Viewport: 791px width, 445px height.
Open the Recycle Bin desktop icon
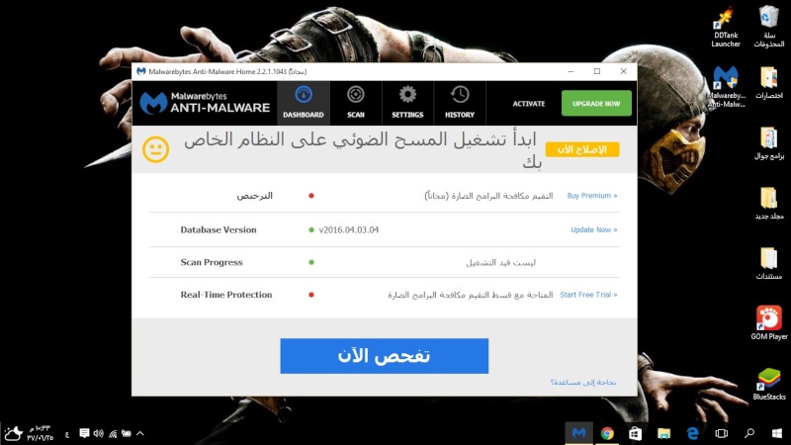769,27
